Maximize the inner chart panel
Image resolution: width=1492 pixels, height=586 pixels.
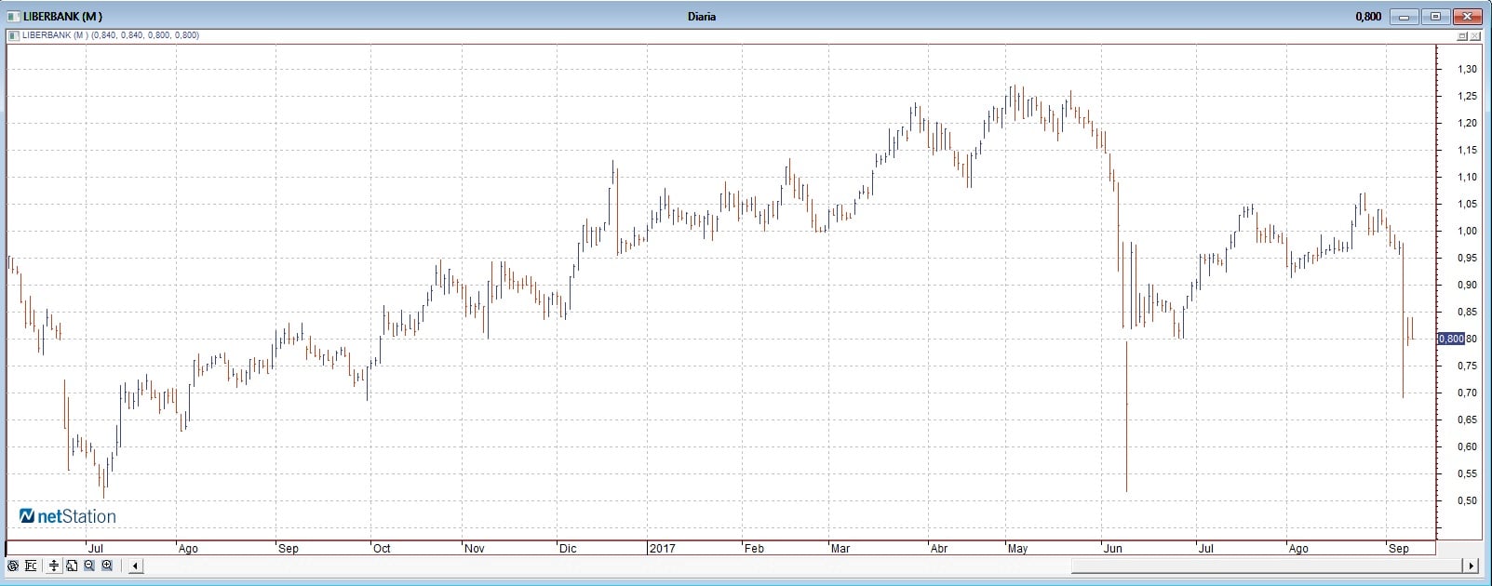1462,36
